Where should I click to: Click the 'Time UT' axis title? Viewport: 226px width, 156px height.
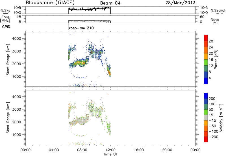(x=110, y=154)
